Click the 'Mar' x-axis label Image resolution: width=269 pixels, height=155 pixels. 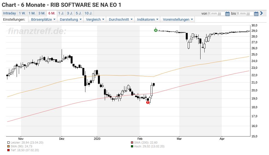click(179, 139)
